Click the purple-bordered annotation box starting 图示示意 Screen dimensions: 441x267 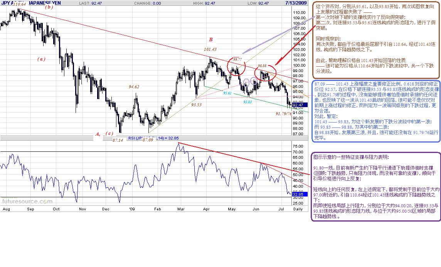point(376,186)
